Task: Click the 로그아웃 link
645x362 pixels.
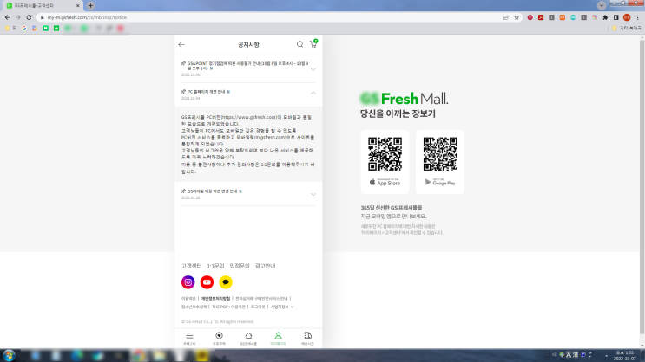Action: coord(258,307)
